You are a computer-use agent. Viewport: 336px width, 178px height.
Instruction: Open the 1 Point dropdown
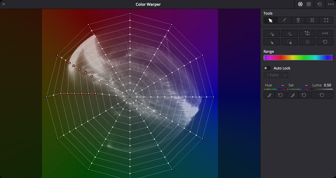point(276,75)
